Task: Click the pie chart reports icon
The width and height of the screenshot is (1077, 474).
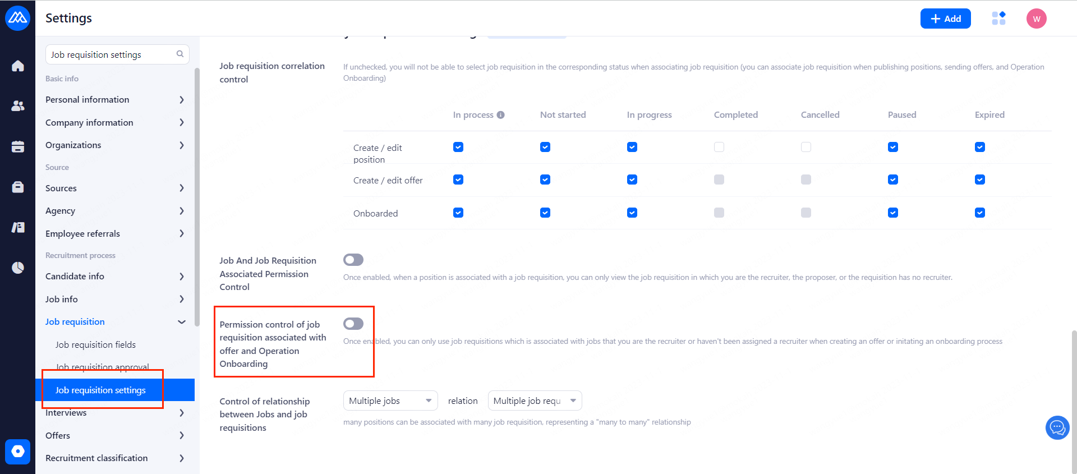Action: [18, 268]
